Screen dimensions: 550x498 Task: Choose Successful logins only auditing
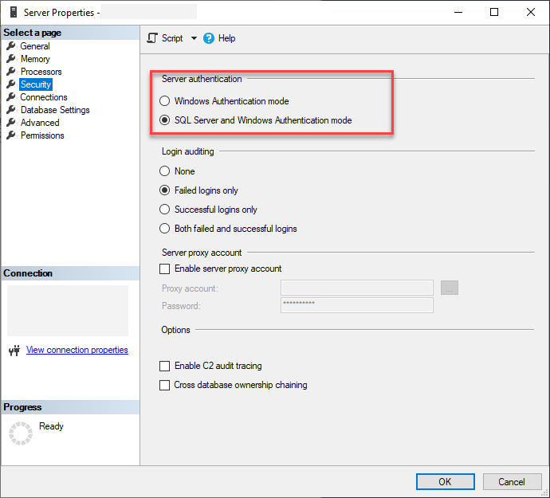(x=164, y=210)
